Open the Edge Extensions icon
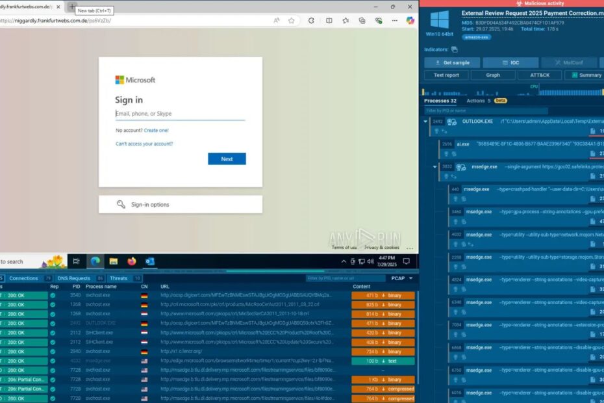 coord(311,20)
